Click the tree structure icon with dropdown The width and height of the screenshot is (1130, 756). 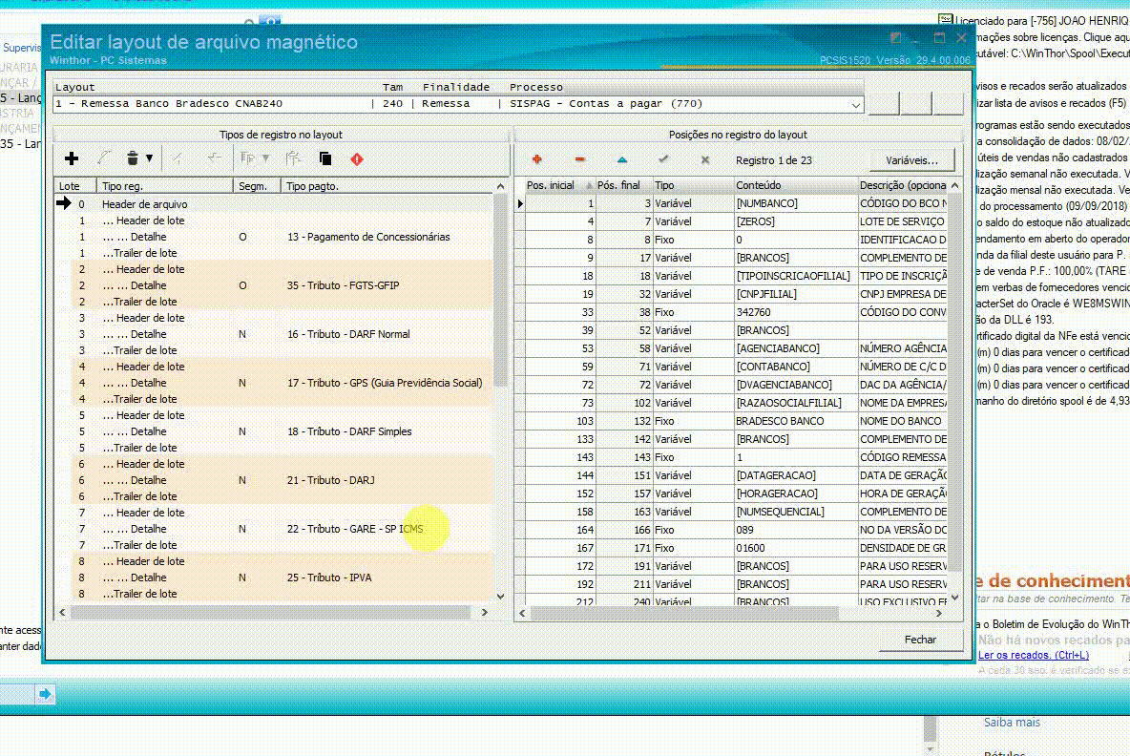(255, 158)
